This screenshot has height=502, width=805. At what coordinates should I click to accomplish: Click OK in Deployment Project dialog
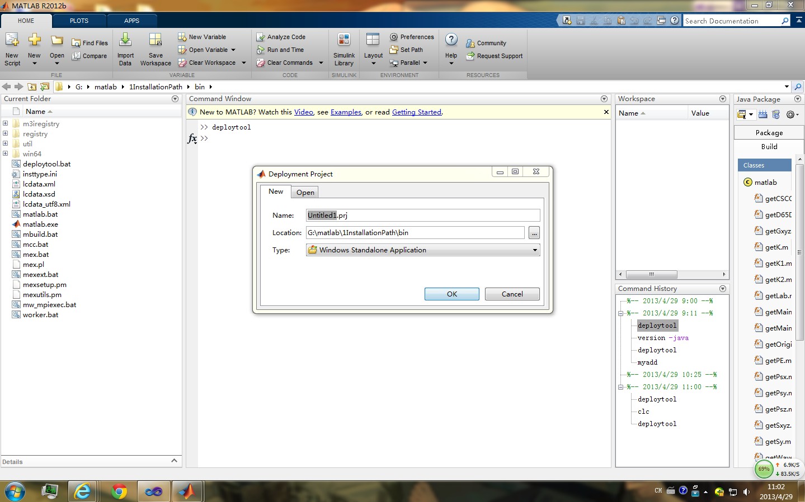(451, 294)
